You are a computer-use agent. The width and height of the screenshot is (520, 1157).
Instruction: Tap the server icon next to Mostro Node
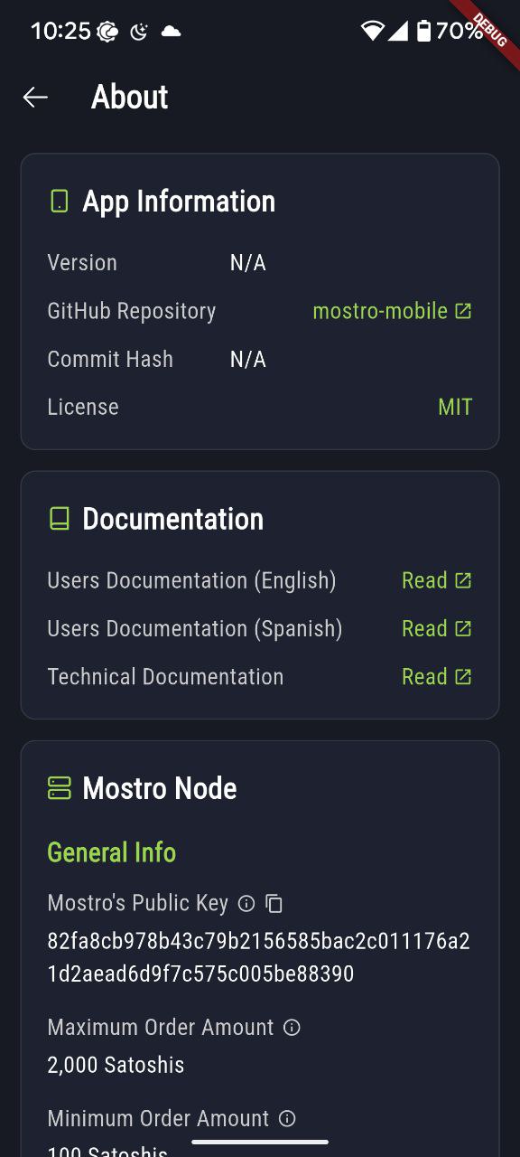[x=59, y=787]
